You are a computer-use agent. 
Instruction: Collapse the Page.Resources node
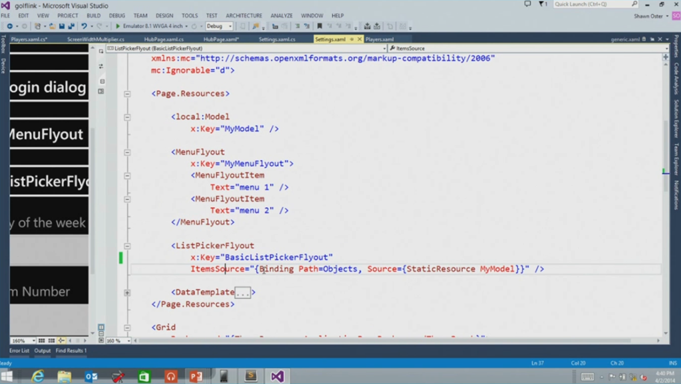[x=127, y=94]
